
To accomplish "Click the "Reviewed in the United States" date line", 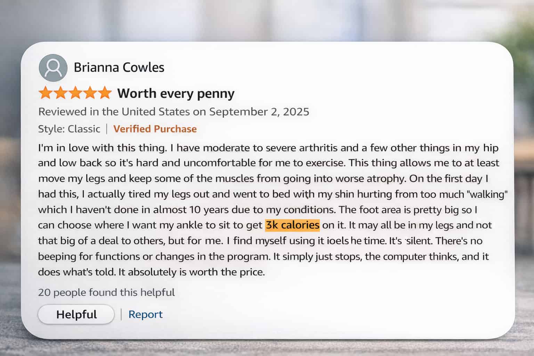I will click(173, 112).
